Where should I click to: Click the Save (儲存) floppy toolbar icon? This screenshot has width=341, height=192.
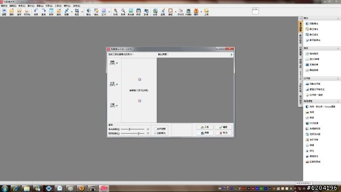click(x=19, y=12)
